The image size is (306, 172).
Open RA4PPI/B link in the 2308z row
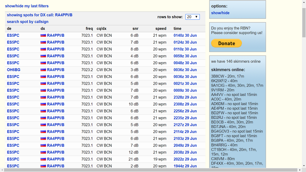point(56,104)
